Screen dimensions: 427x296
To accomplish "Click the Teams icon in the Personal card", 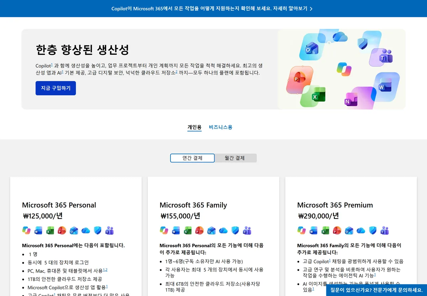I will (x=109, y=230).
